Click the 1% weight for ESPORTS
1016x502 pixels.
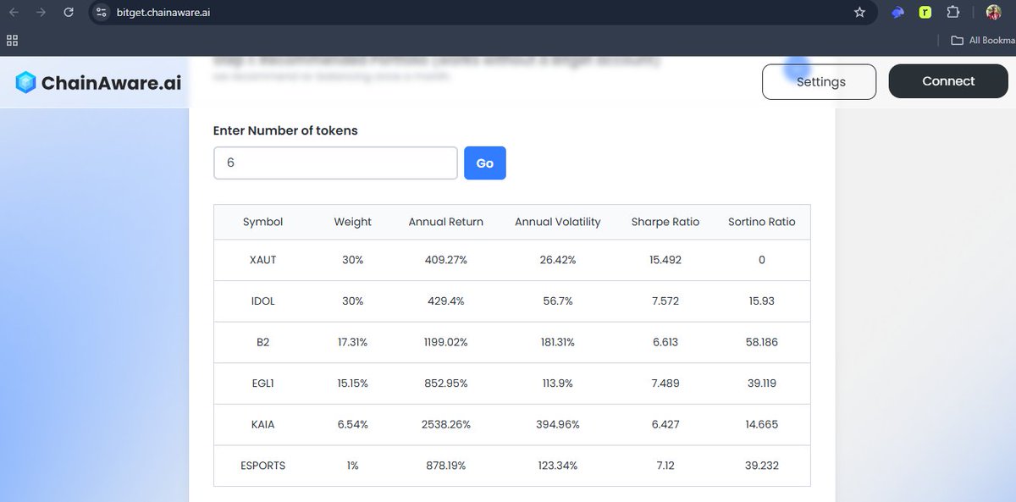pos(353,465)
